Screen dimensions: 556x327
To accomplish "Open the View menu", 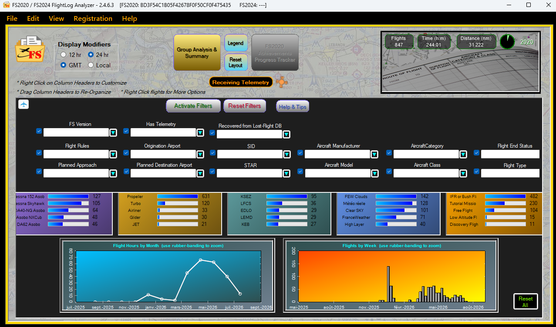I will click(57, 19).
